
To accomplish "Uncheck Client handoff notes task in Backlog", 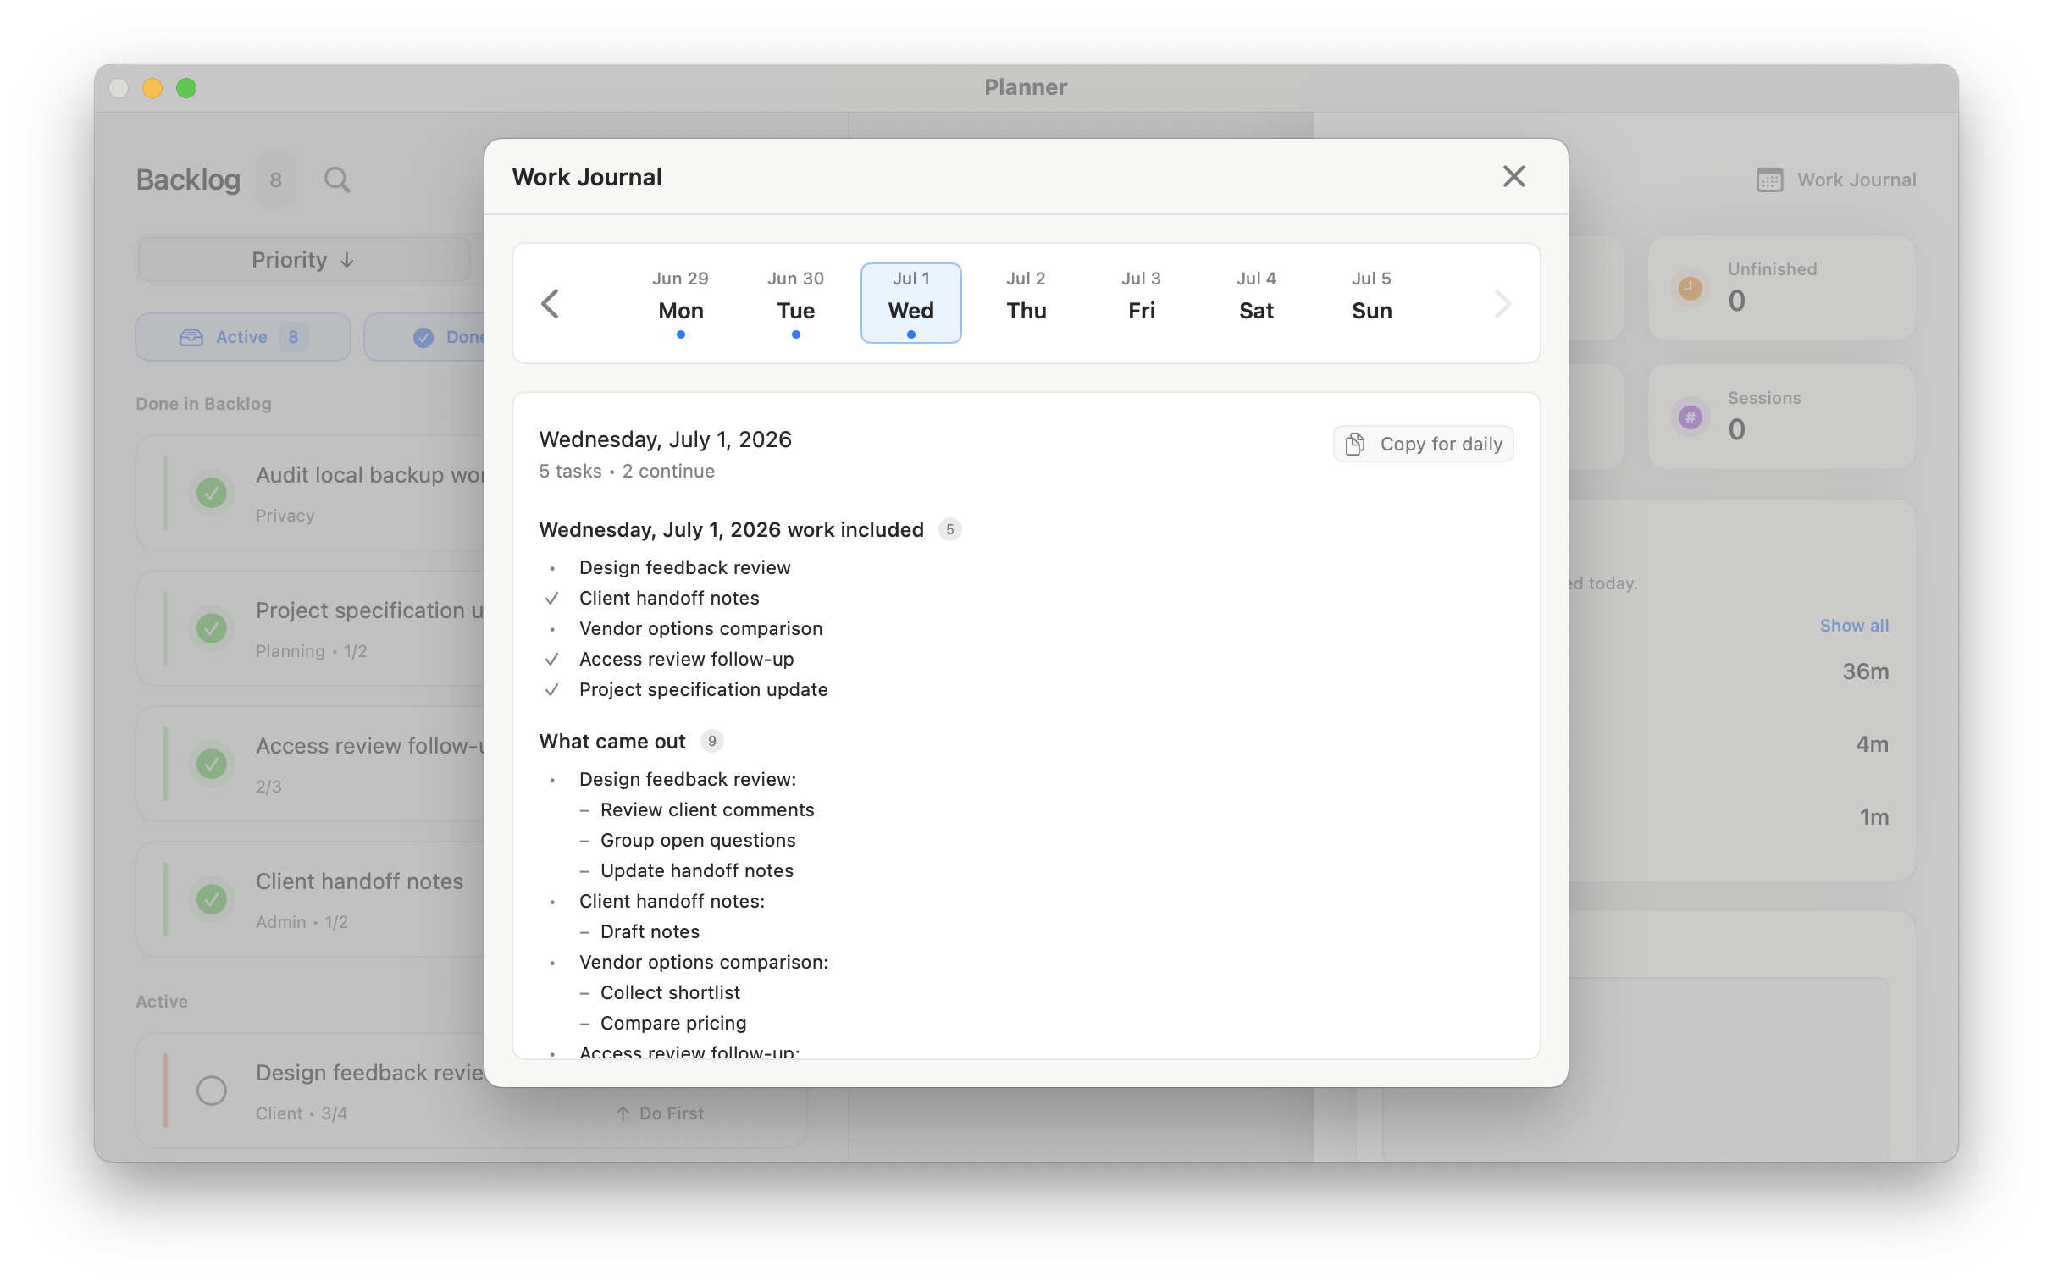I will (x=211, y=898).
